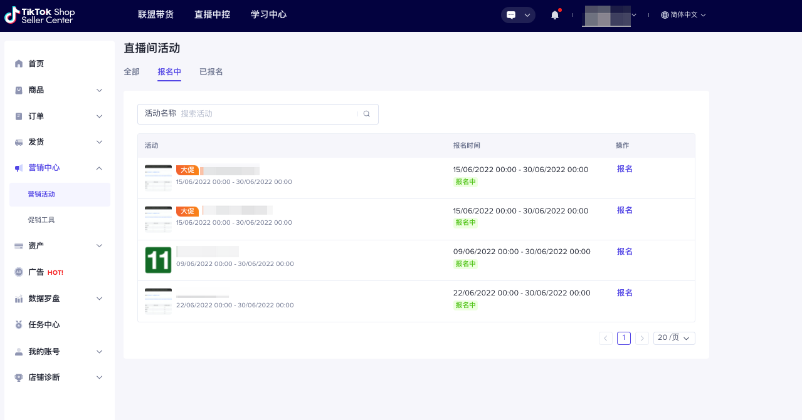This screenshot has height=420, width=802.
Task: Click the green 11 activity thumbnail
Action: click(x=158, y=260)
